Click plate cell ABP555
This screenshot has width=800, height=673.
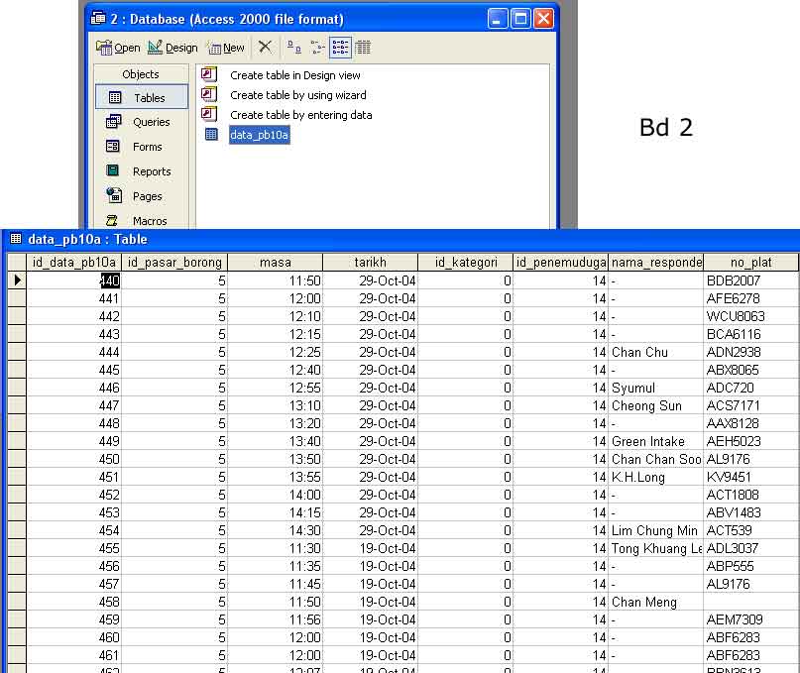tap(750, 566)
